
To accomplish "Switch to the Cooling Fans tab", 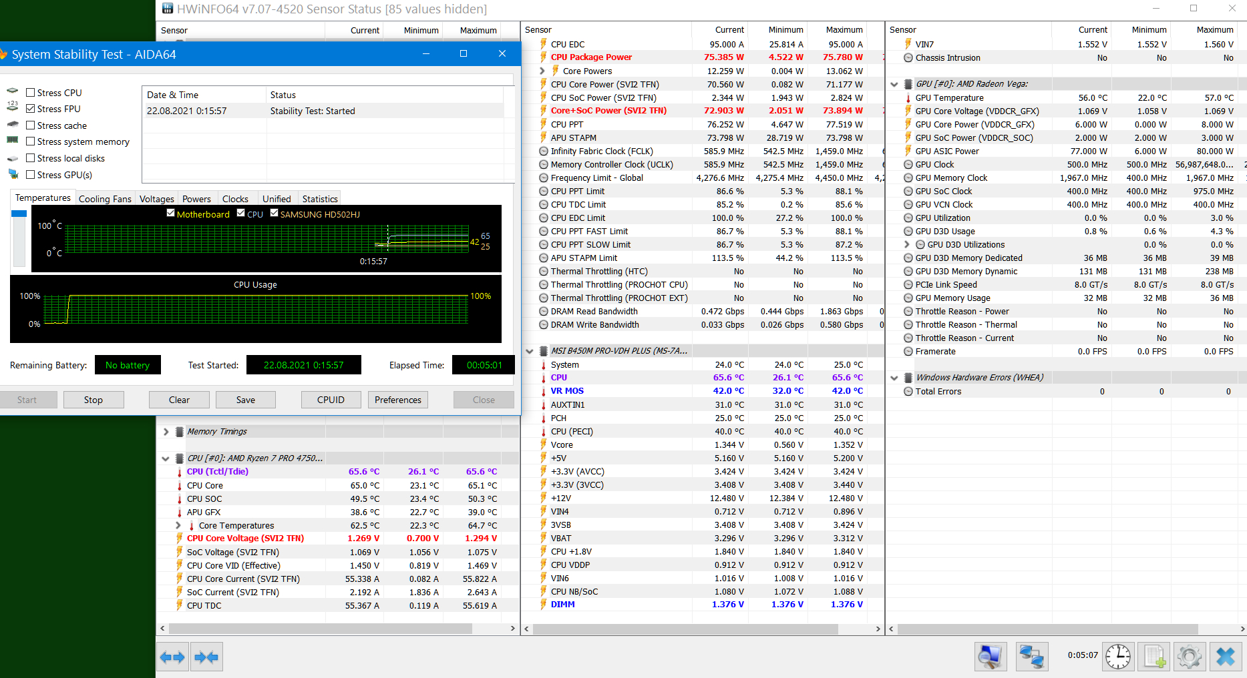I will tap(105, 199).
